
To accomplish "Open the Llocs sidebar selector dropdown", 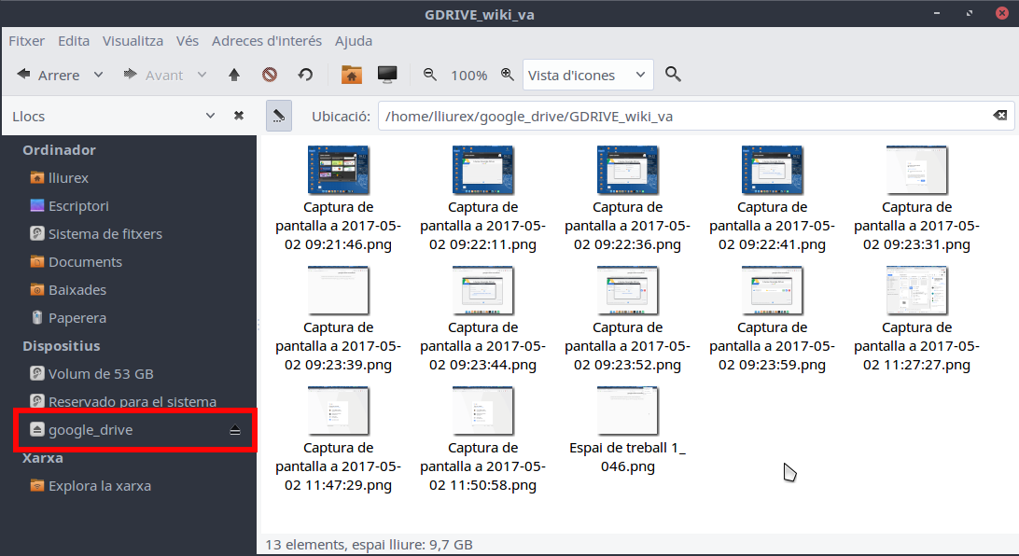I will click(211, 116).
